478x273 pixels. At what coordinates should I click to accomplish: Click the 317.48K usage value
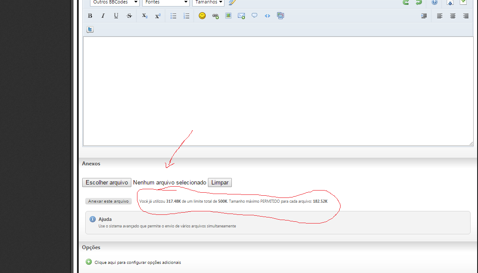tap(174, 201)
